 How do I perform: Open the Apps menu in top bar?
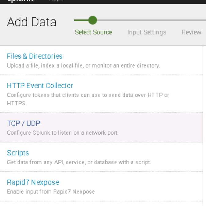(56, 1)
